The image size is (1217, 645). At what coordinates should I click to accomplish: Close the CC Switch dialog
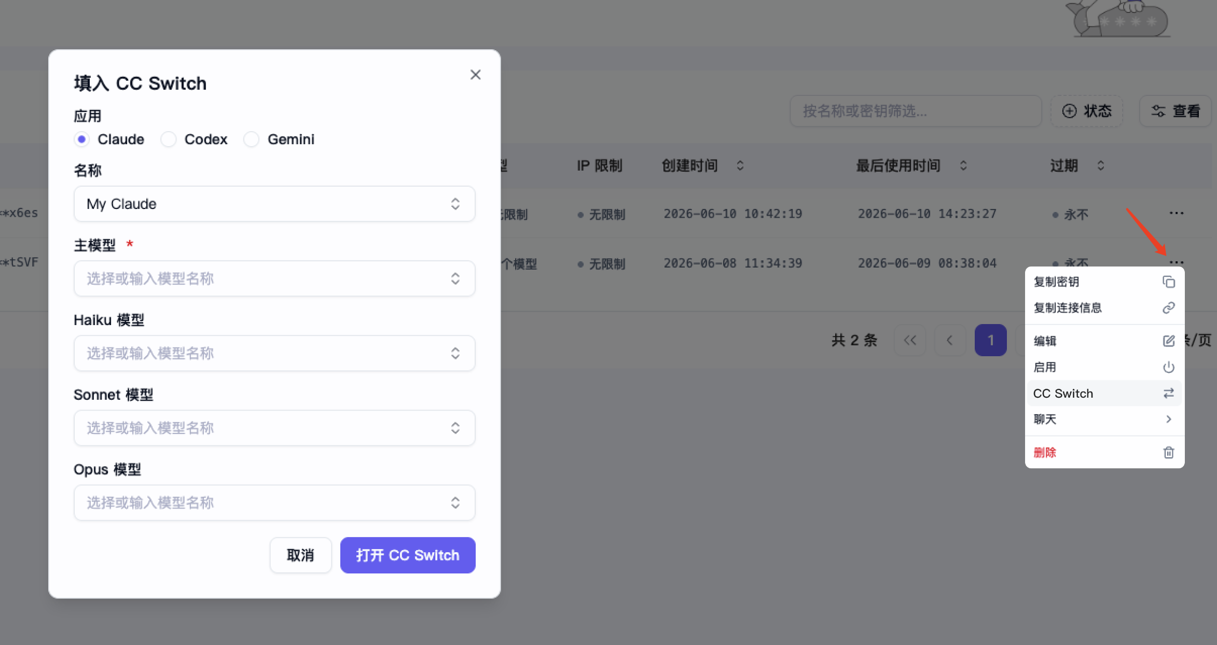[475, 75]
